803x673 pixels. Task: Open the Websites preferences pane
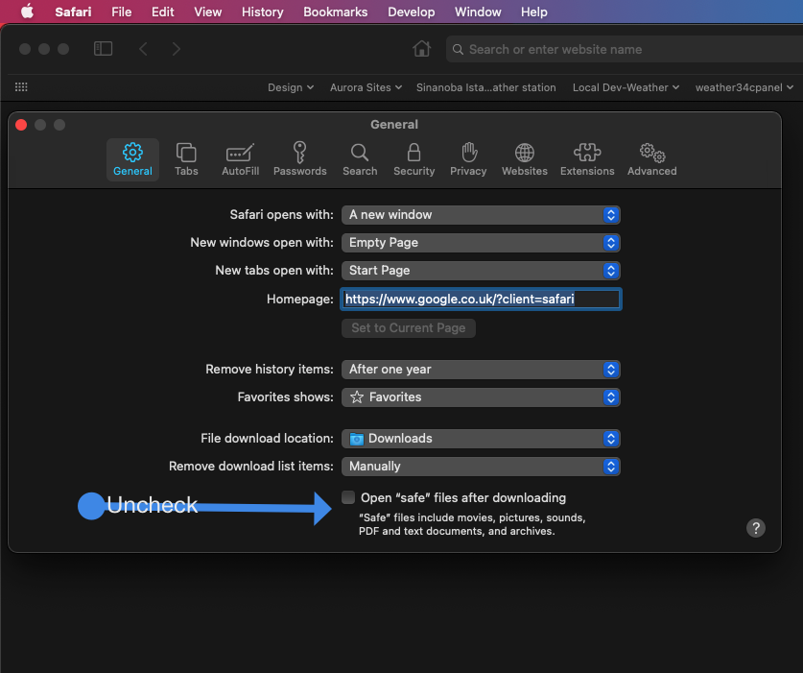tap(525, 160)
